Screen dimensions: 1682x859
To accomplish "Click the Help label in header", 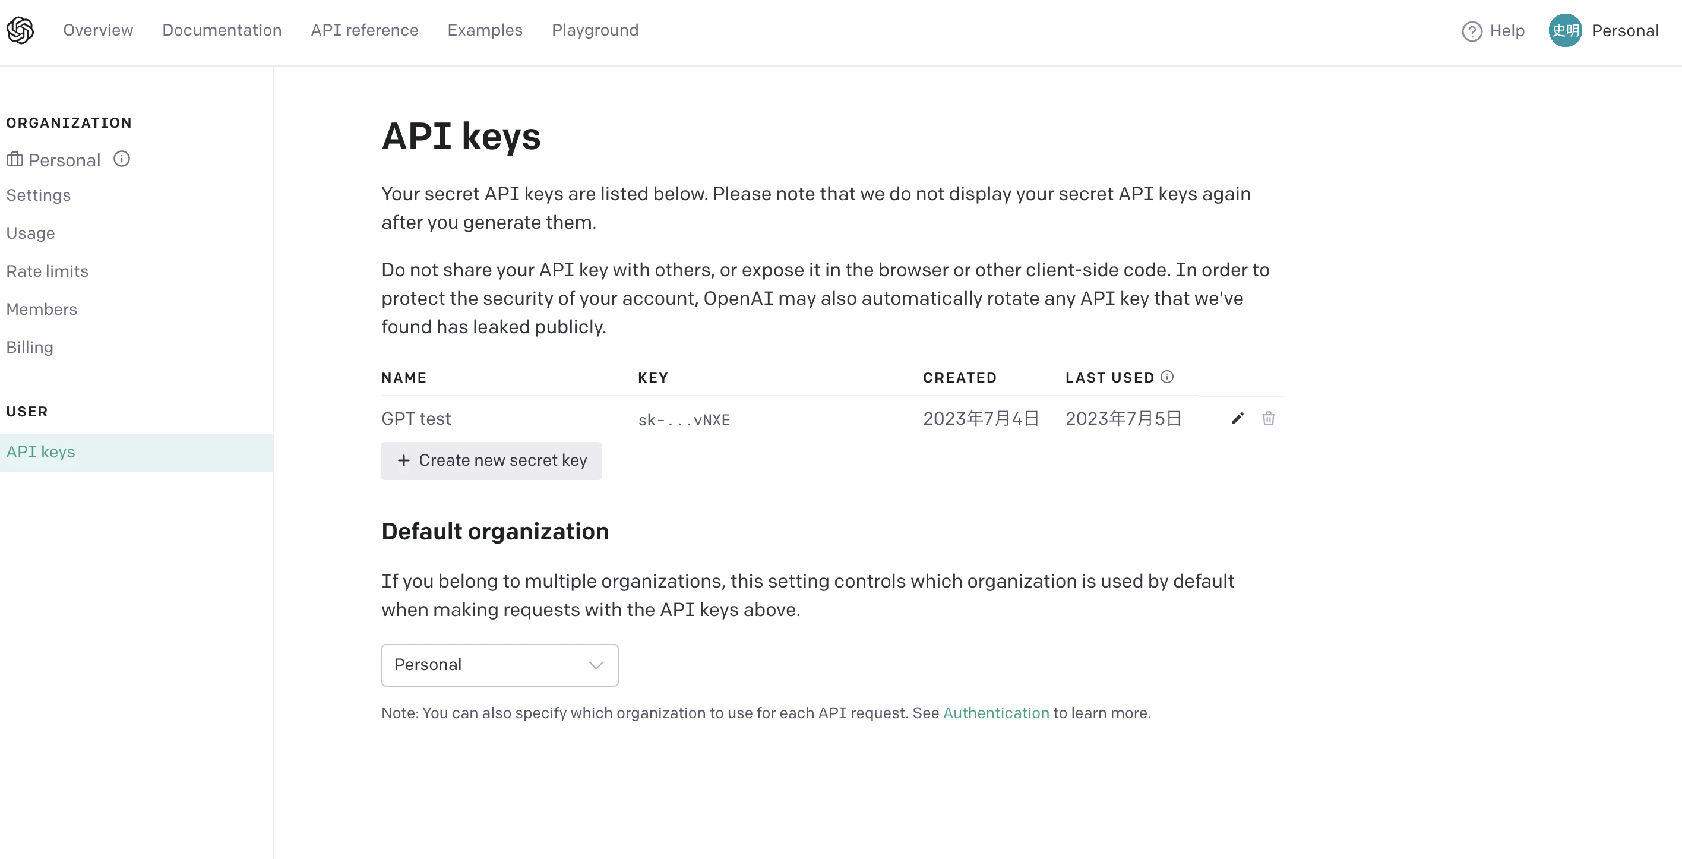I will tap(1507, 31).
